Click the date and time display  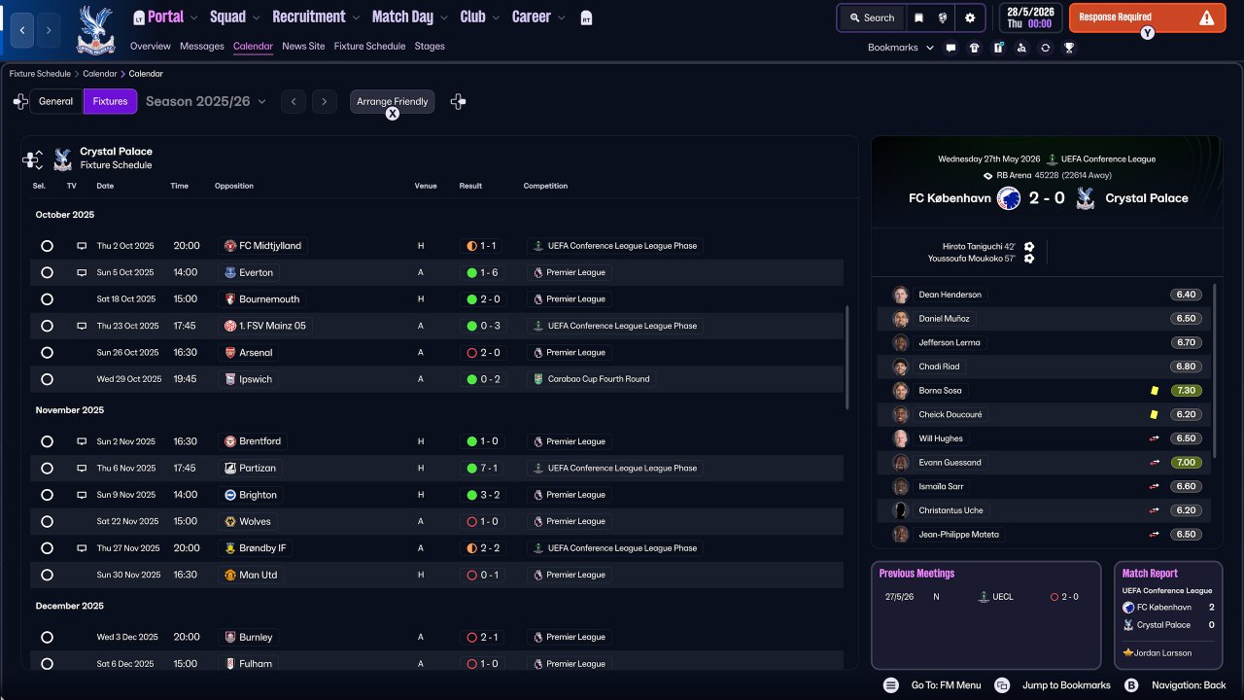pos(1029,17)
